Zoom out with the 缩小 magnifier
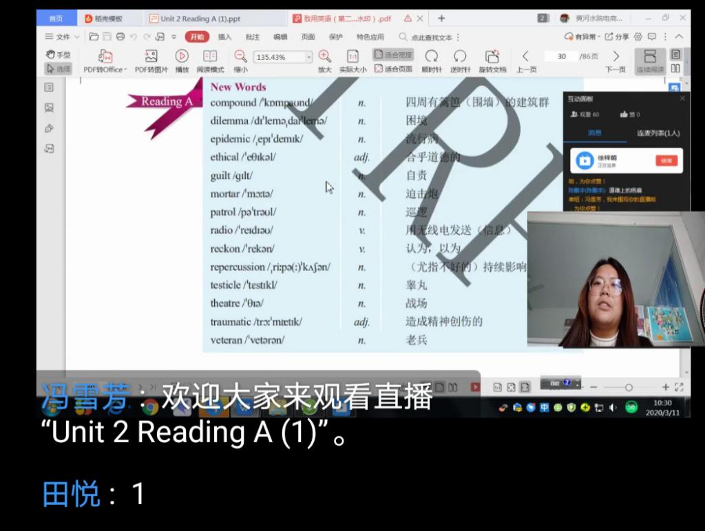The width and height of the screenshot is (705, 531). tap(240, 56)
